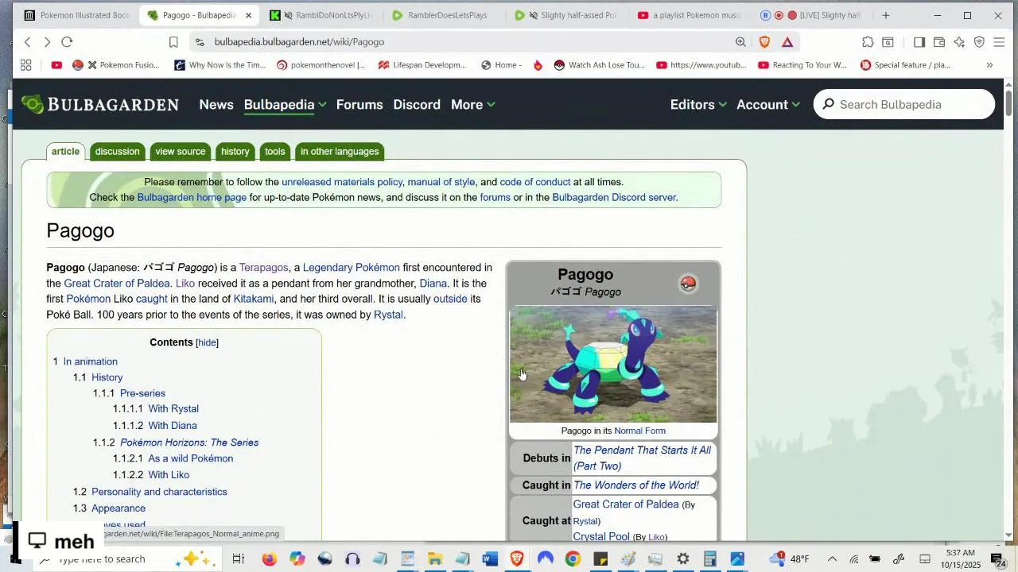Open the tab search window icon
Viewport: 1018px width, 572px height.
(x=888, y=42)
